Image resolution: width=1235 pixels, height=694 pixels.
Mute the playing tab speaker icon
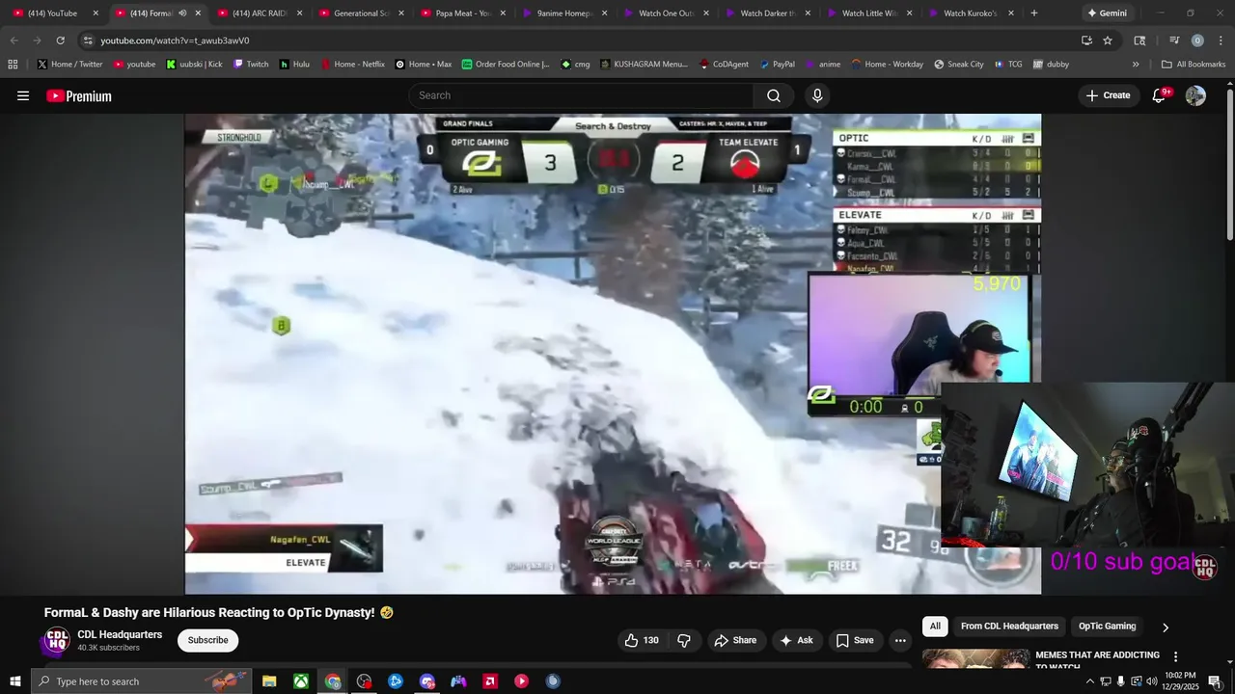(182, 13)
